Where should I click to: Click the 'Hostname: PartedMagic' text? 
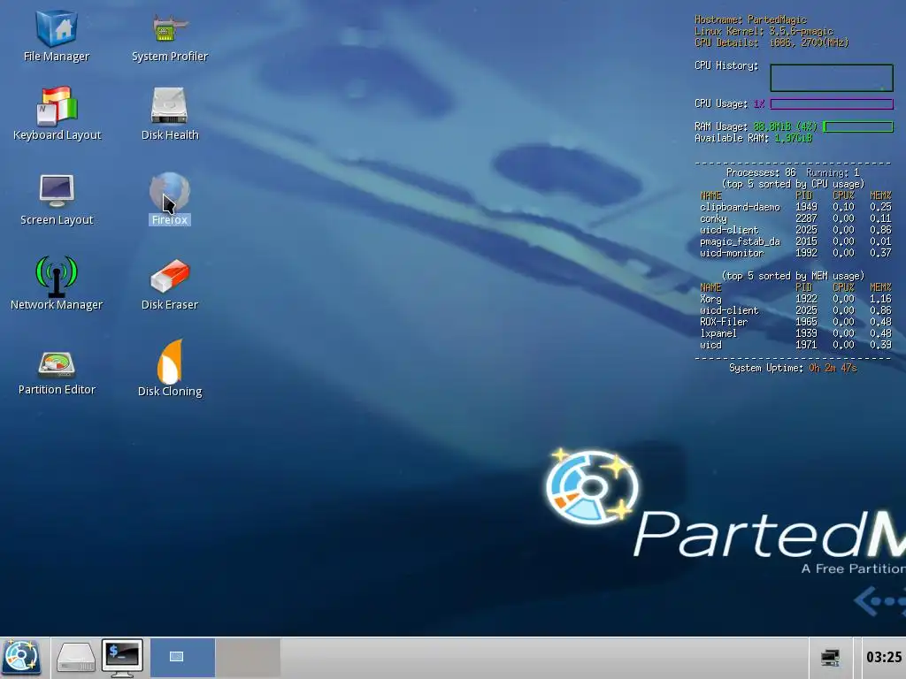pyautogui.click(x=750, y=19)
